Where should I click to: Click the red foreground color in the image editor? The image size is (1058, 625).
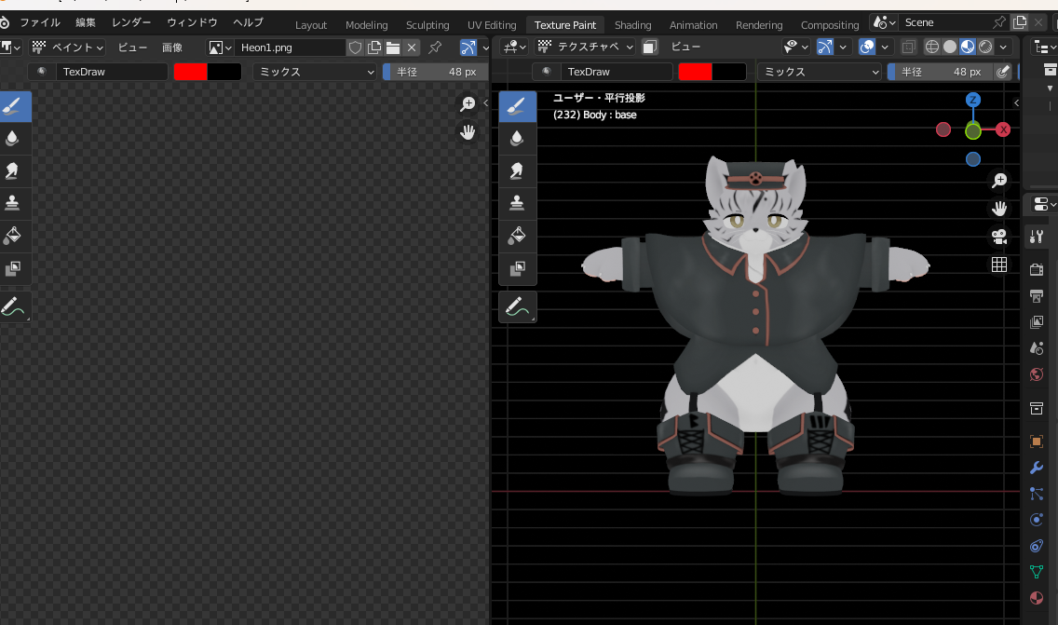tap(190, 72)
